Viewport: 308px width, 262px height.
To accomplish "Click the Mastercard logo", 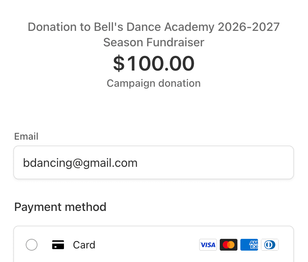I will pos(229,245).
